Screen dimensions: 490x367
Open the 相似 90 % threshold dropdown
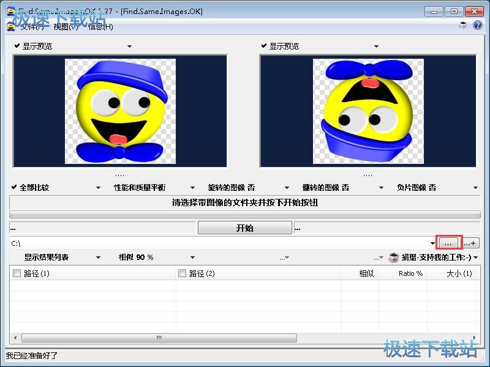coord(192,258)
